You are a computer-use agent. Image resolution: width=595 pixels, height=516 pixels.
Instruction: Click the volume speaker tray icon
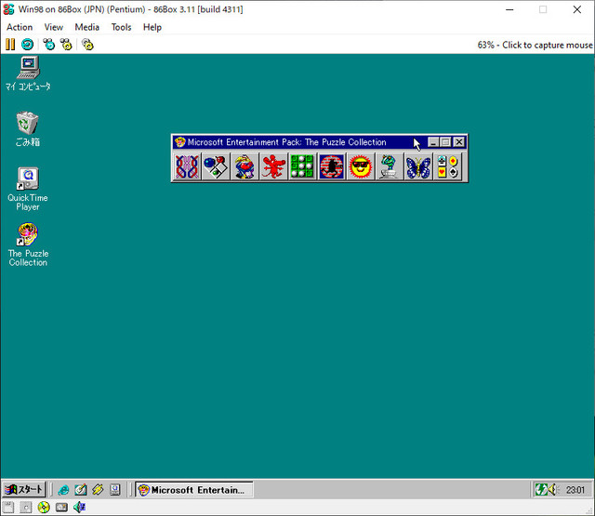552,490
